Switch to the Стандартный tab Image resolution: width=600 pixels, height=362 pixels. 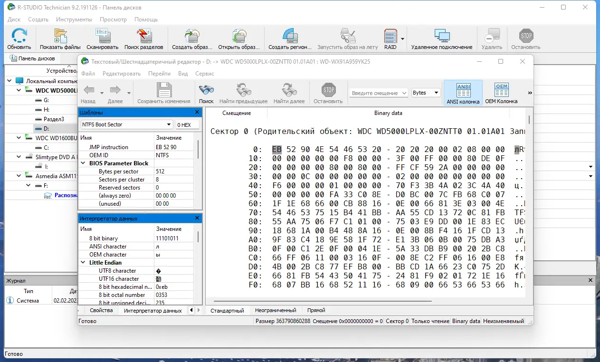point(228,310)
